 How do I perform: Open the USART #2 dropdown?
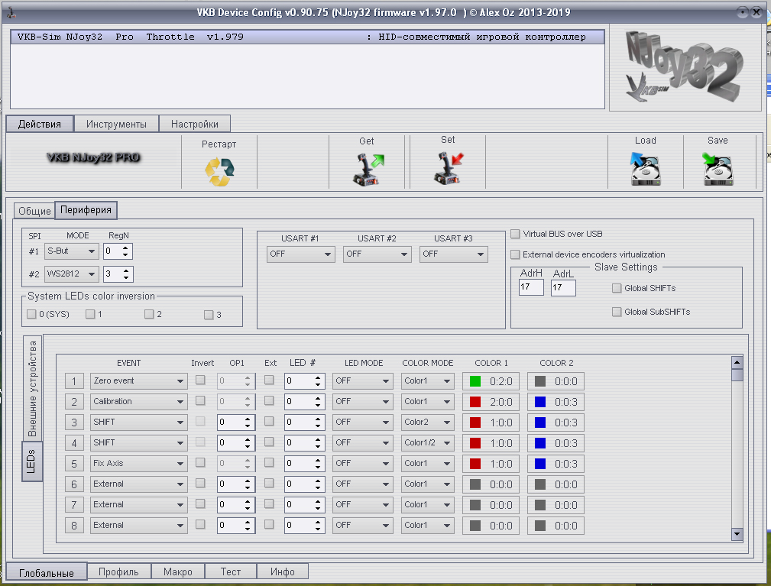pyautogui.click(x=377, y=254)
